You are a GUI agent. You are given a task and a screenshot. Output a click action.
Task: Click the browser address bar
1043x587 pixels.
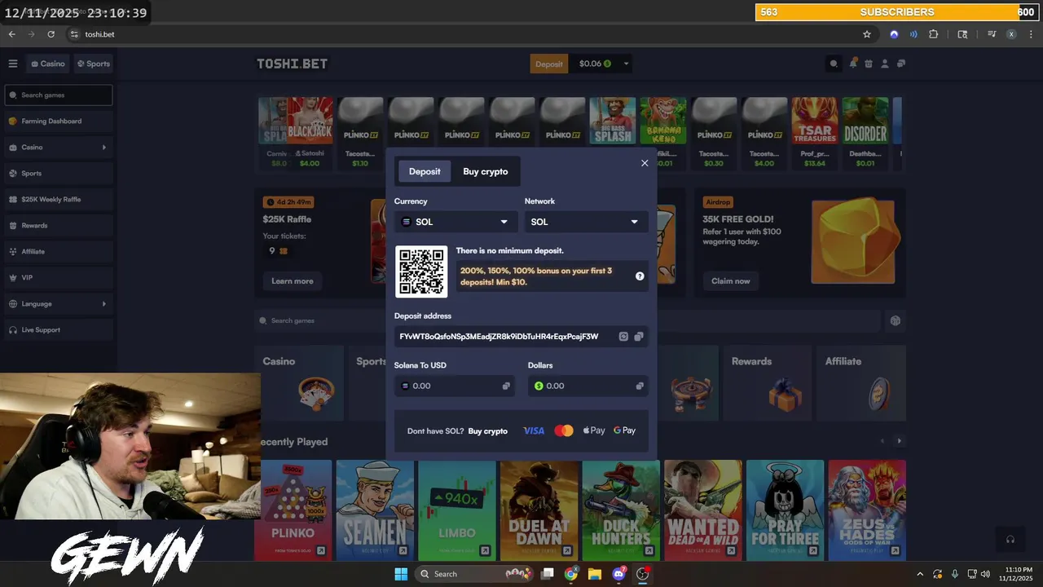464,34
